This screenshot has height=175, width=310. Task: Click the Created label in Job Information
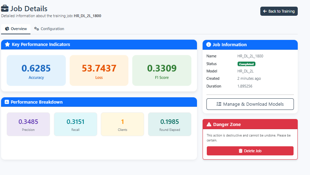point(213,78)
